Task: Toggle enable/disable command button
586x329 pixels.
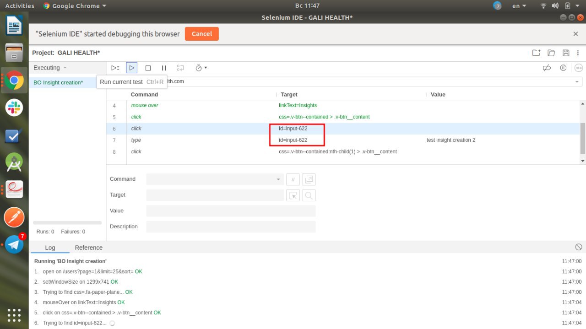Action: [293, 179]
